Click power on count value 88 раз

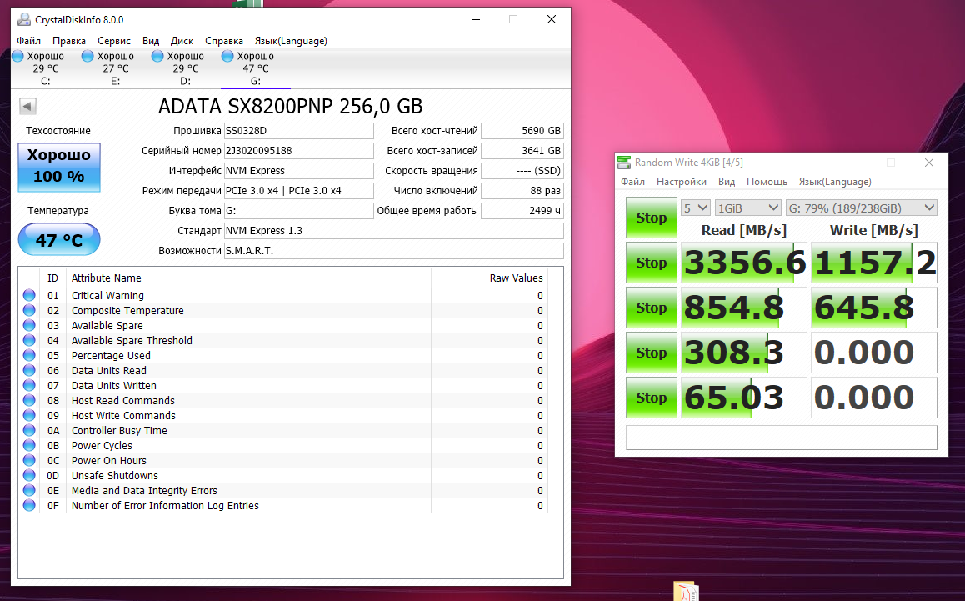tap(522, 191)
